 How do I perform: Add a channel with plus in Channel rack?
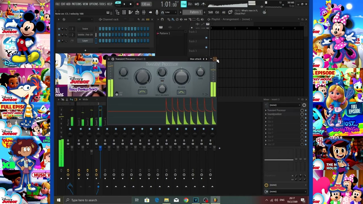coord(85,50)
